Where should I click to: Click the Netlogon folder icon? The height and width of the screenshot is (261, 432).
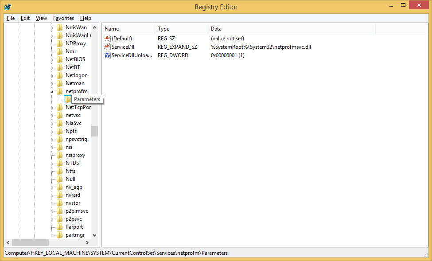click(59, 75)
